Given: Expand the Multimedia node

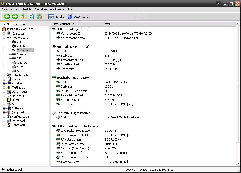Looking at the screenshot, I should click(4, 88).
